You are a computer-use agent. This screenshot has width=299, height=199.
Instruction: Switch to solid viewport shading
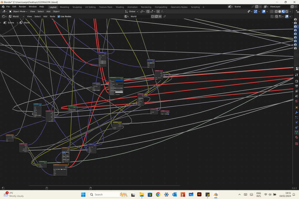(280, 11)
